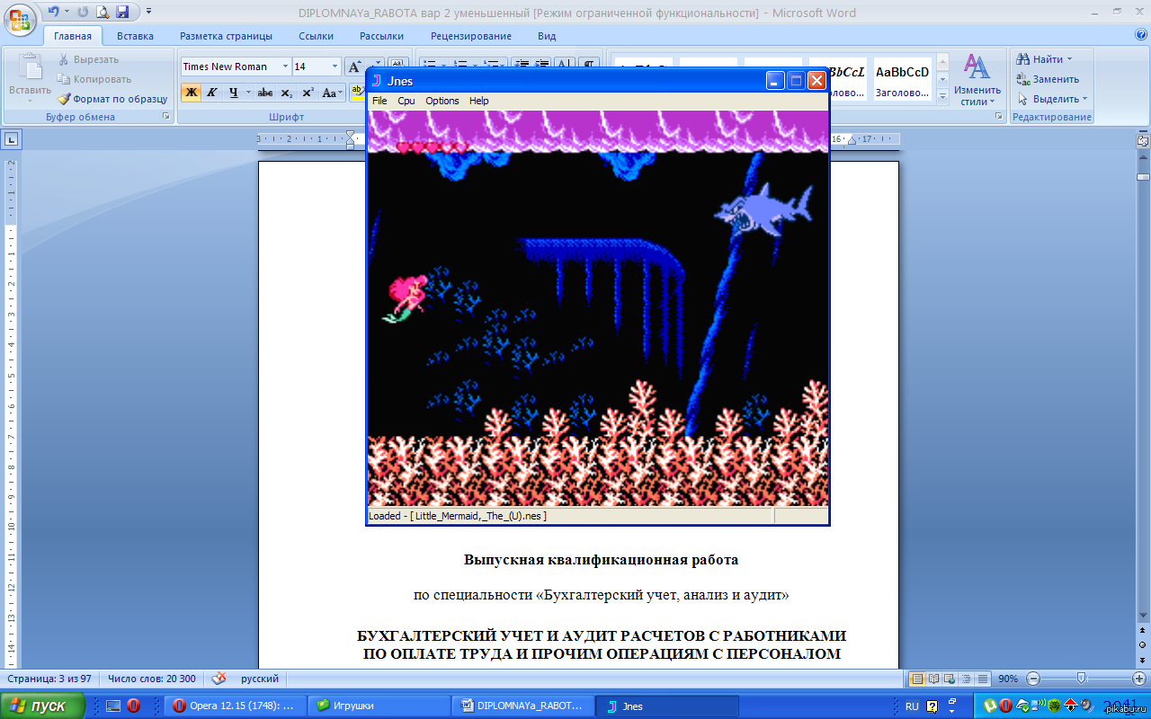Open the Разметка страницы ribbon tab
Viewport: 1151px width, 719px height.
coord(226,36)
